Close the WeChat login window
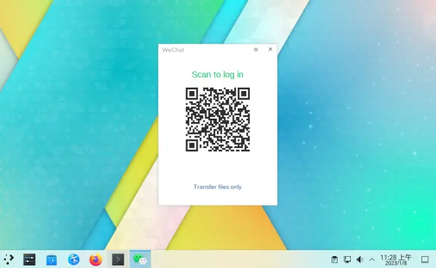The height and width of the screenshot is (268, 436). 270,49
